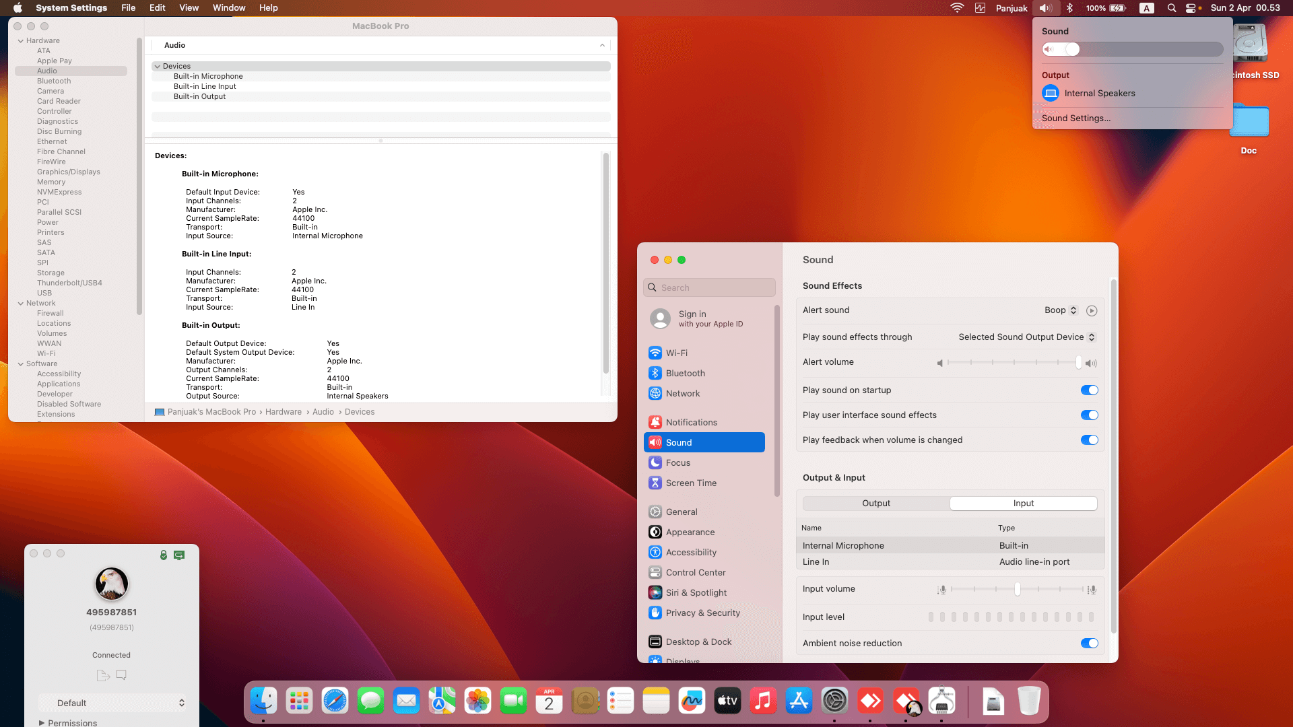Adjust the Input volume slider
1293x727 pixels.
click(x=1017, y=590)
